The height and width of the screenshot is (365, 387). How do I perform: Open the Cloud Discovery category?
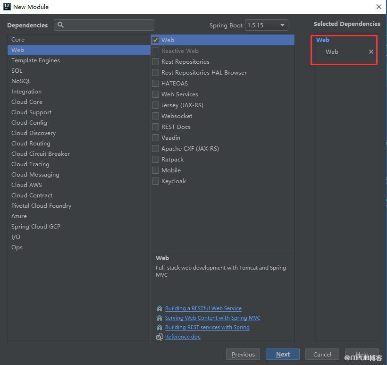point(79,133)
